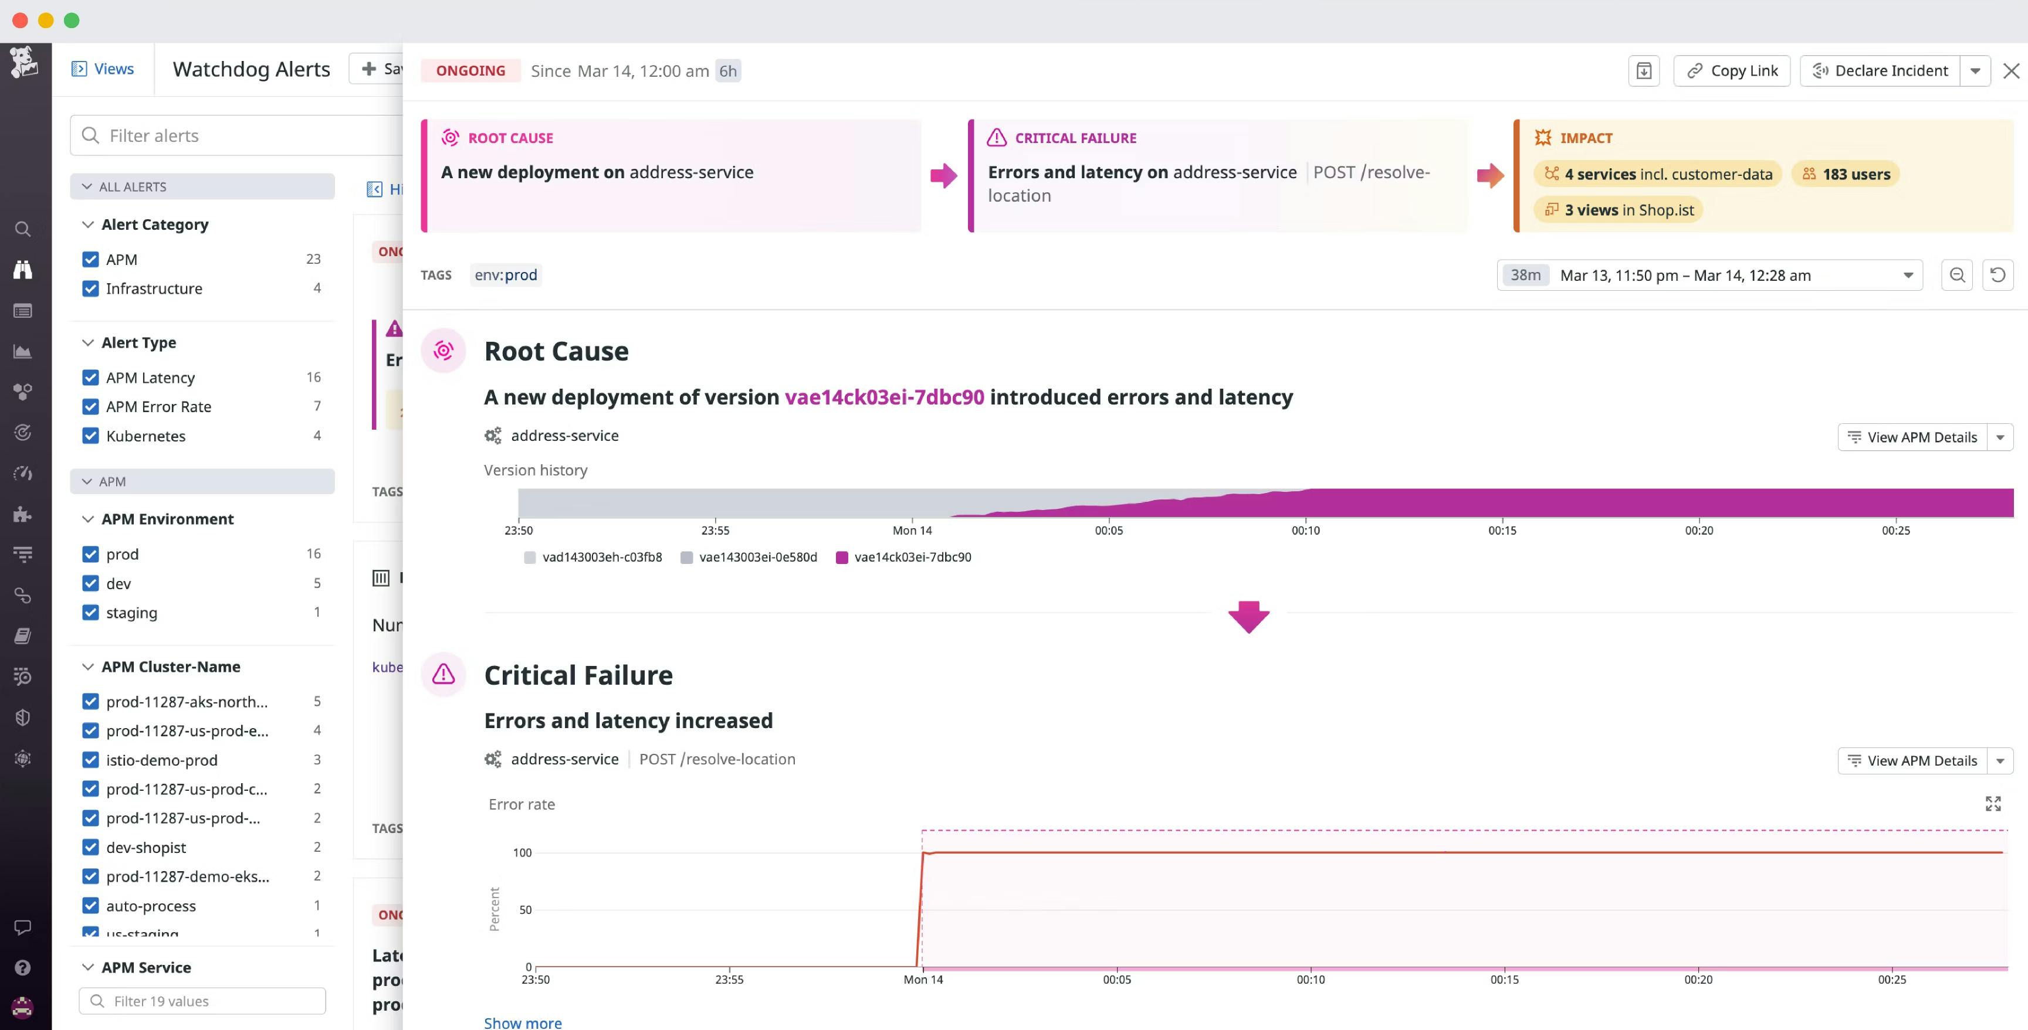Click the Copy Link button
The height and width of the screenshot is (1030, 2028).
(1731, 71)
